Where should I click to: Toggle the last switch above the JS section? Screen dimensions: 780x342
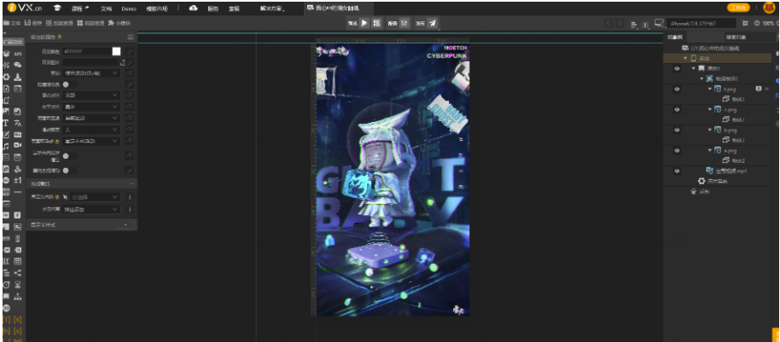click(x=69, y=171)
